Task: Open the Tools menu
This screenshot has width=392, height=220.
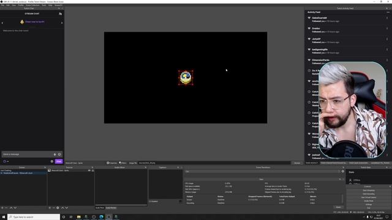Action: (x=43, y=5)
